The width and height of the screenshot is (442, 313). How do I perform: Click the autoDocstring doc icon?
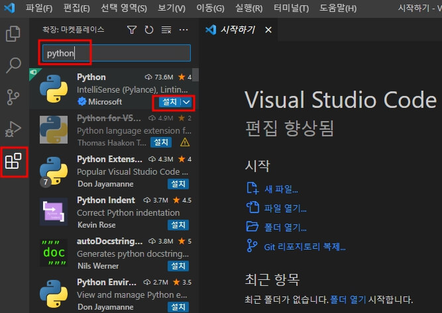[x=54, y=253]
